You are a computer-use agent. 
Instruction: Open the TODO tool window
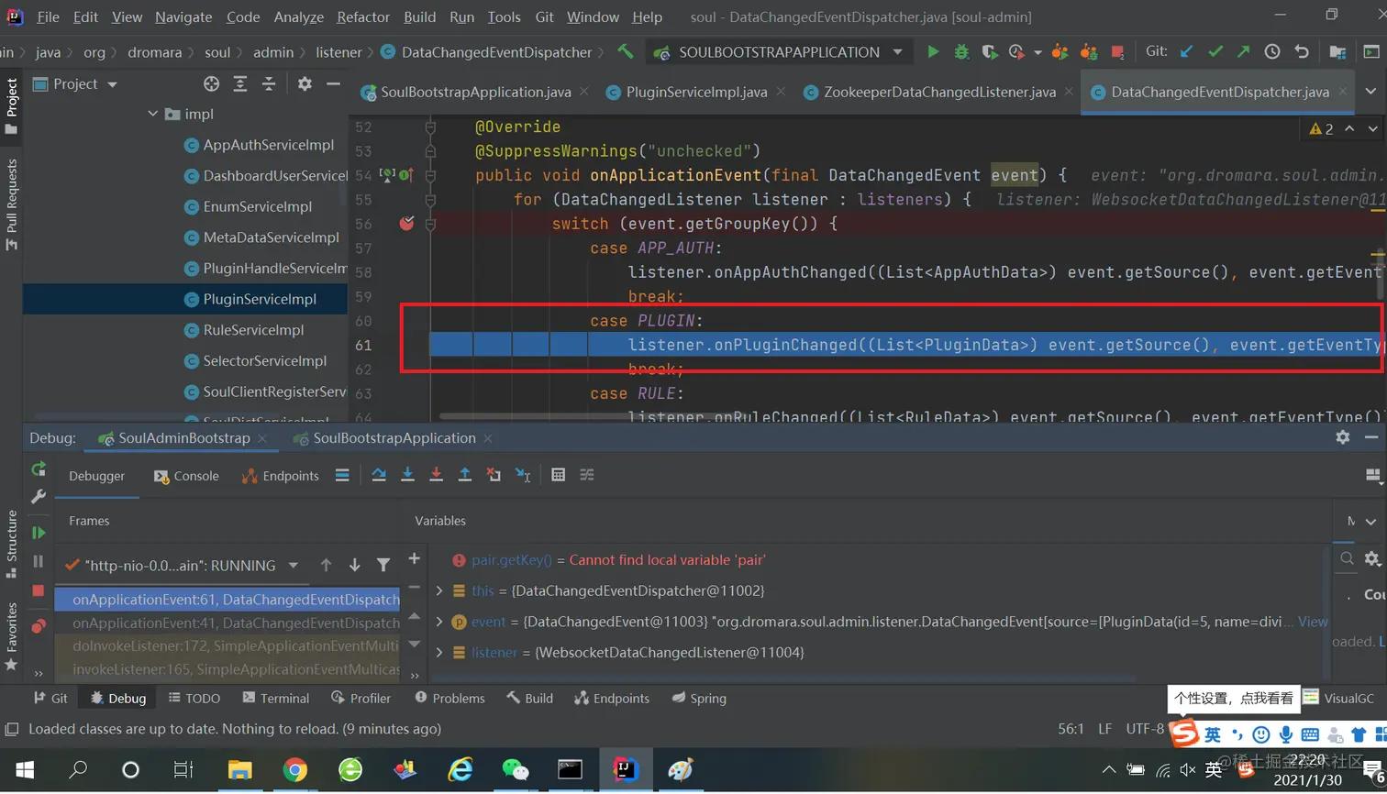(x=194, y=698)
